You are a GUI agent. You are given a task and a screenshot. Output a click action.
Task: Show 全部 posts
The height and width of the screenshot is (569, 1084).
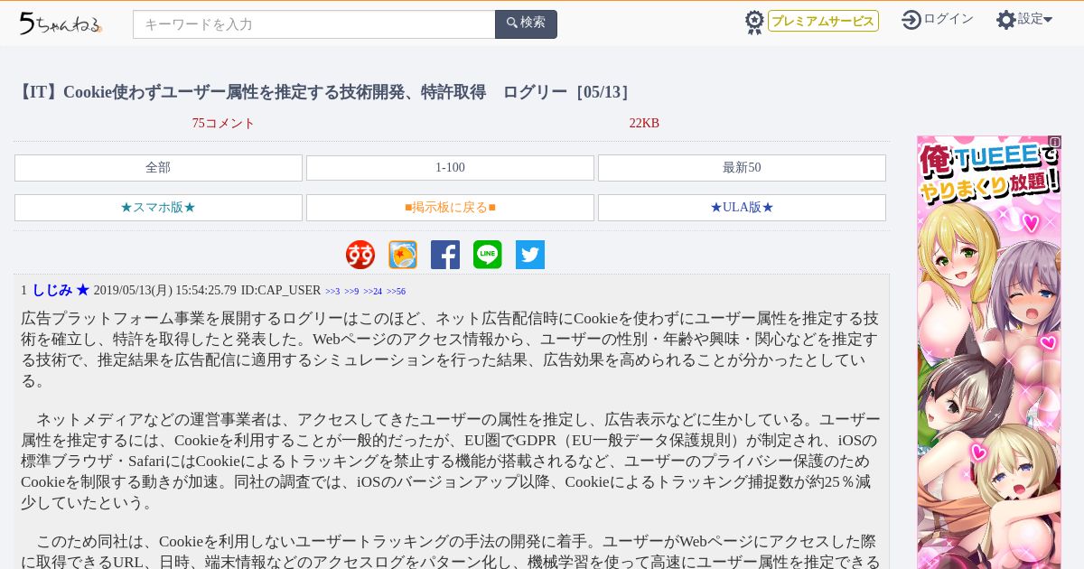tap(158, 168)
